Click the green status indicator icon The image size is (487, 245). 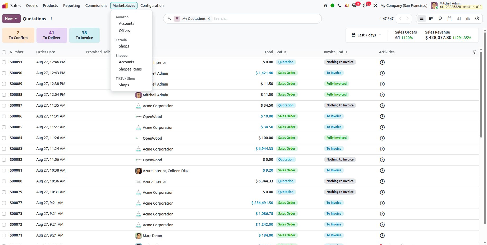click(332, 6)
